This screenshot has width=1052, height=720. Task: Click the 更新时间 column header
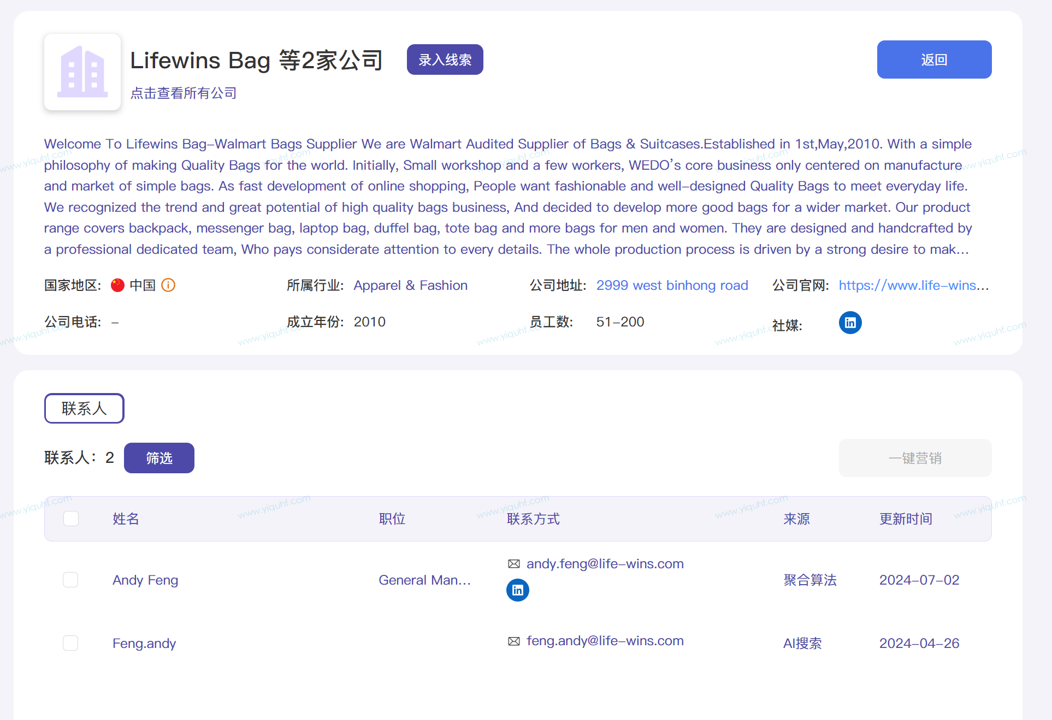point(906,519)
